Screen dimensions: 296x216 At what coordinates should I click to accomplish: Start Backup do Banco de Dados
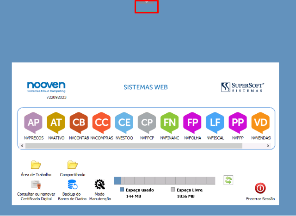(72, 185)
